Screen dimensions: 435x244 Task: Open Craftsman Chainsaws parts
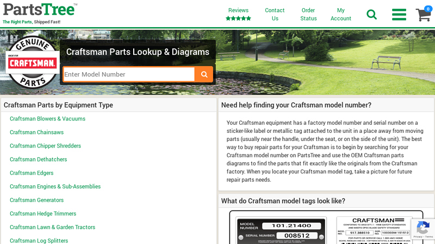coord(36,132)
